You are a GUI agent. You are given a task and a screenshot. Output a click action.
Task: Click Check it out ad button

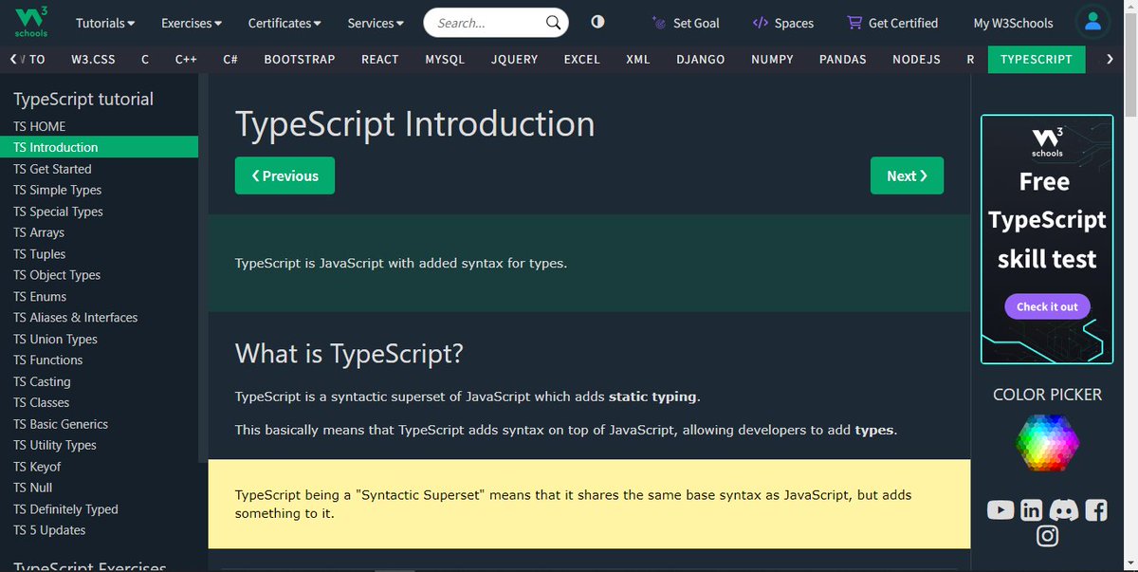[1047, 306]
